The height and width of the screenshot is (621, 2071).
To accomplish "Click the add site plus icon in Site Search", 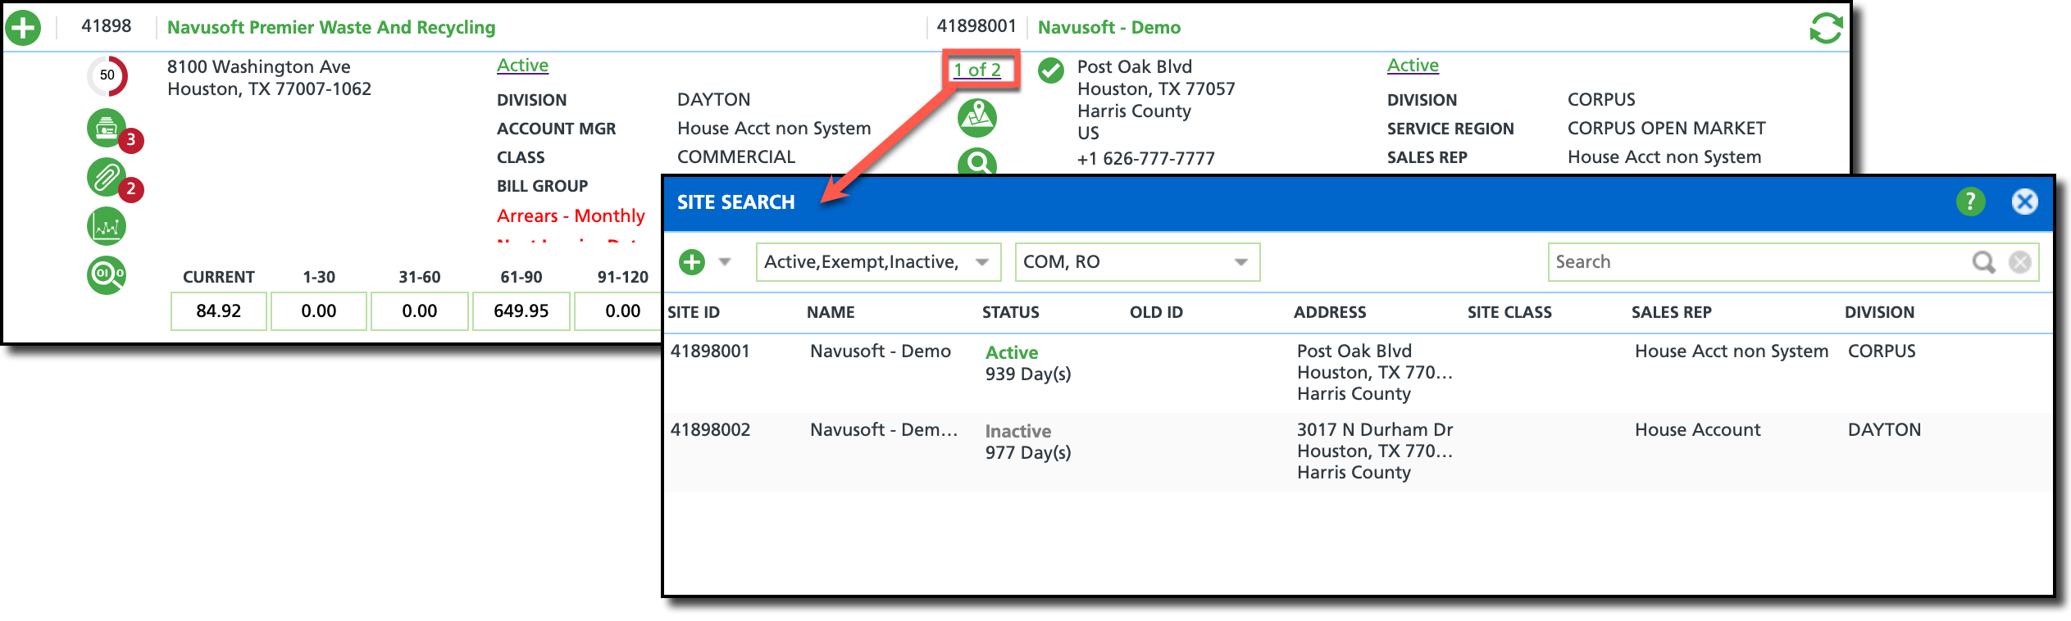I will (692, 262).
